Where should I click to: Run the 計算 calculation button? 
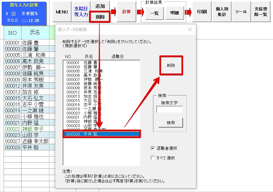pos(126,12)
